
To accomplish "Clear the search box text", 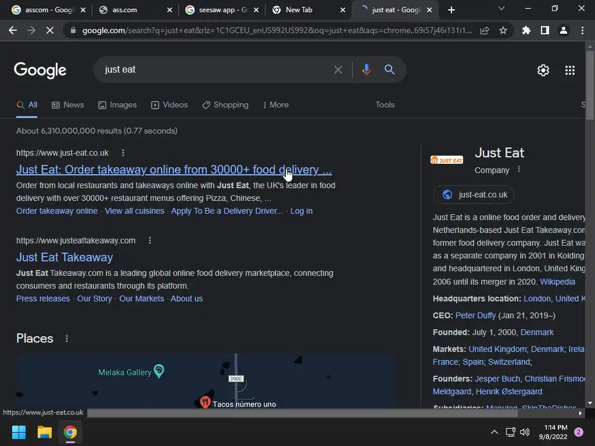I will click(x=338, y=70).
